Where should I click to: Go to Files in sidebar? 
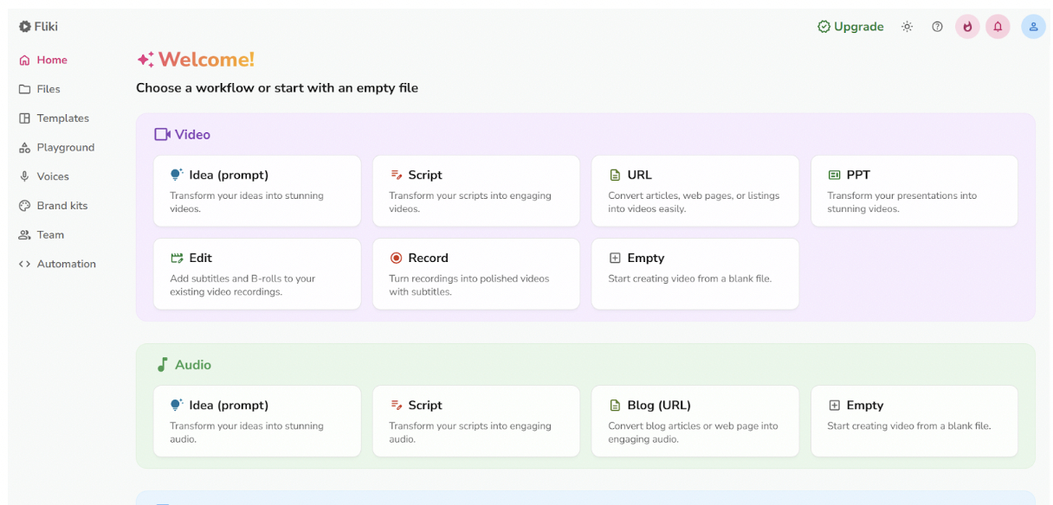tap(48, 89)
